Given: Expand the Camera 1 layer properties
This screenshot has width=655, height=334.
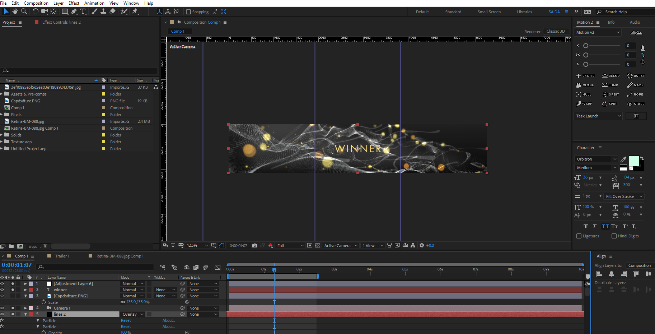Looking at the screenshot, I should point(25,308).
